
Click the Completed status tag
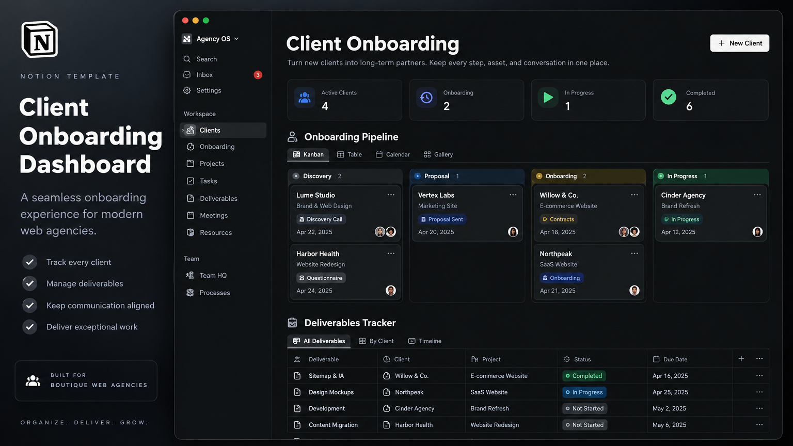point(584,376)
